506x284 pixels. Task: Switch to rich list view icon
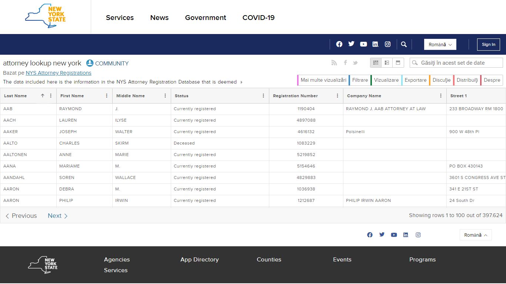(x=387, y=63)
